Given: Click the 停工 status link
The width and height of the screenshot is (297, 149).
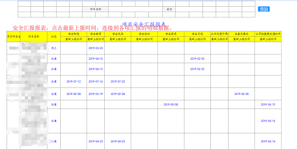Looking at the screenshot, I should 54,48.
